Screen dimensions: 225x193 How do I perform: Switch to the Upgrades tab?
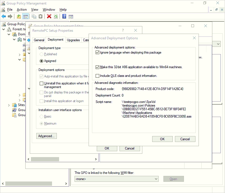tap(73, 40)
